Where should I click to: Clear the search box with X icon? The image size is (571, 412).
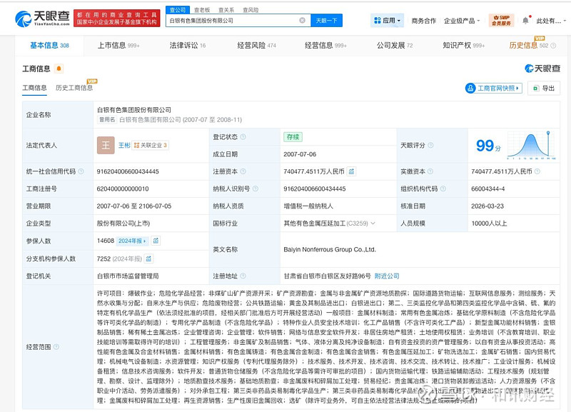[302, 21]
